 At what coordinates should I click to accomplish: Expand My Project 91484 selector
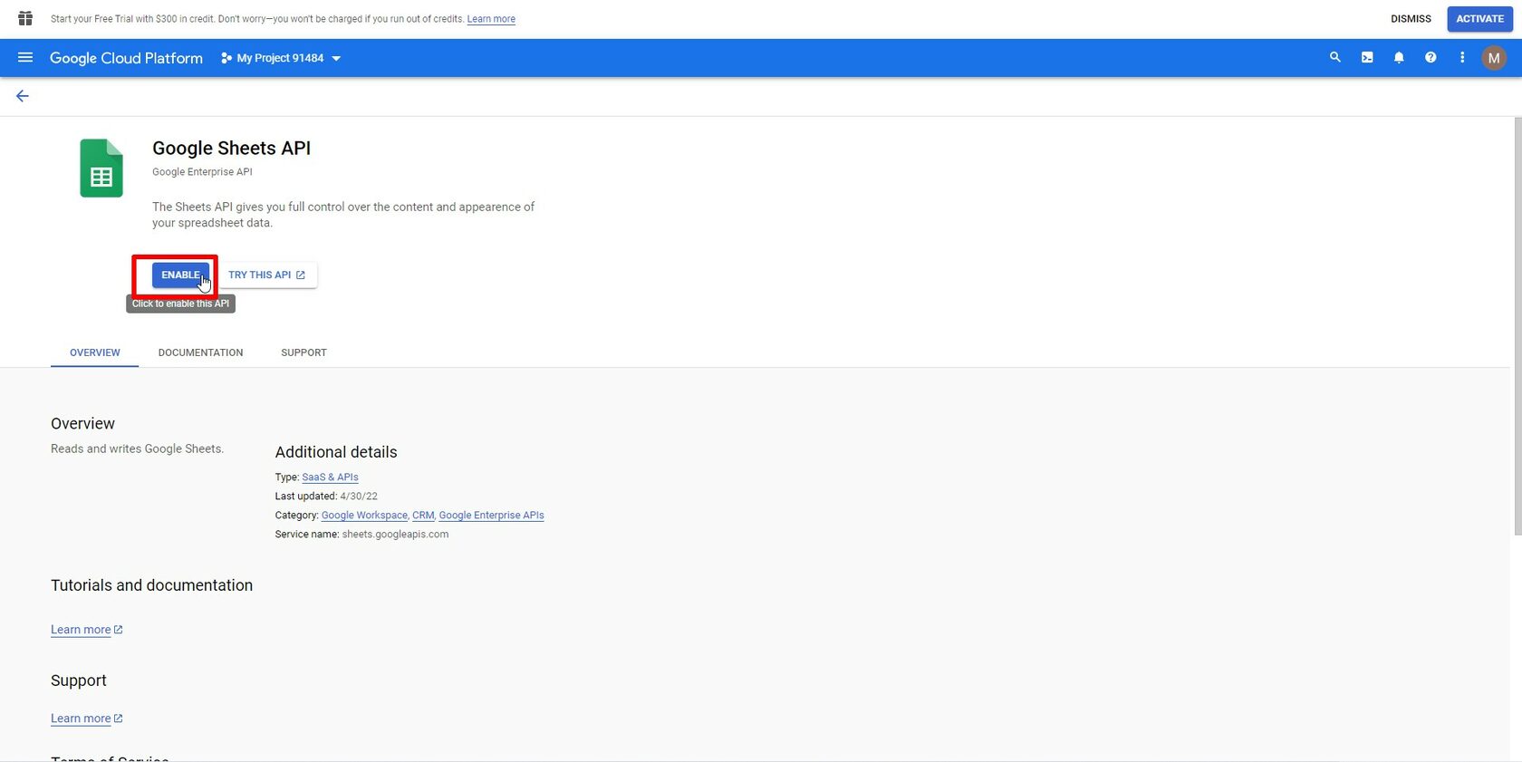point(281,58)
